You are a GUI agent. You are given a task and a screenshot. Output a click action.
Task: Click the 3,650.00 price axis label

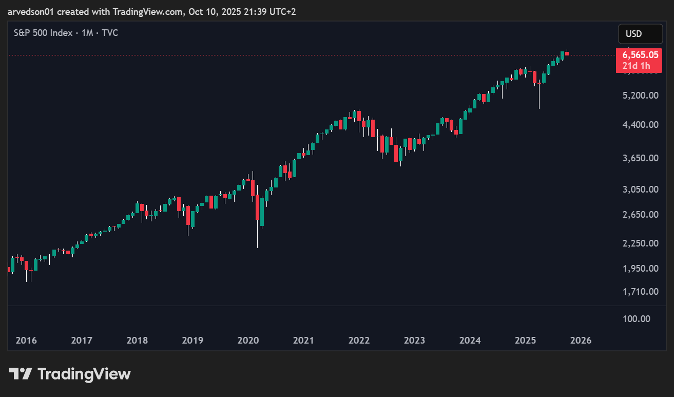pos(640,158)
